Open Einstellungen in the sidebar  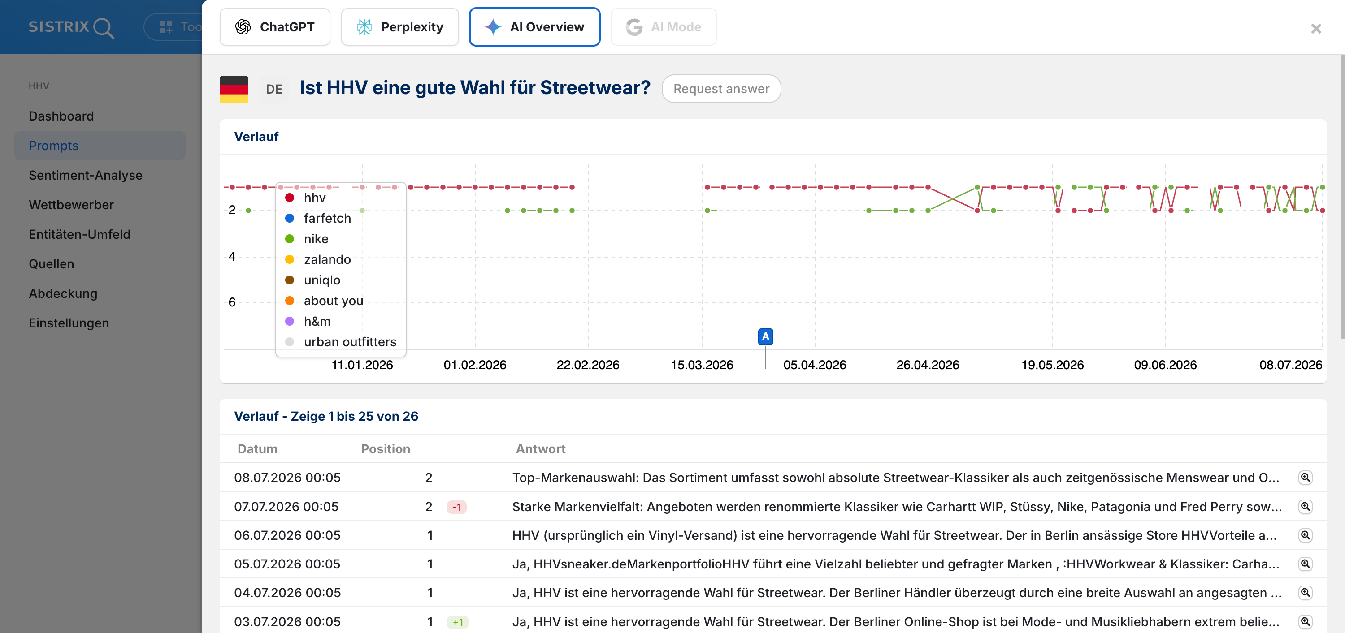tap(69, 323)
